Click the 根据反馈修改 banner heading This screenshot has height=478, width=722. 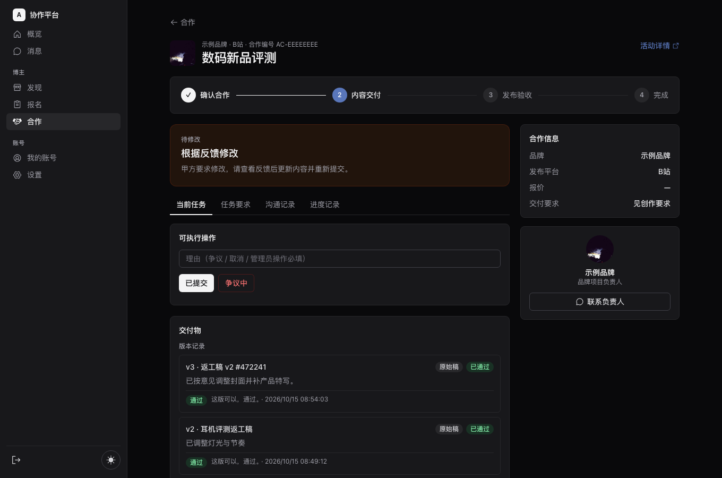[210, 153]
